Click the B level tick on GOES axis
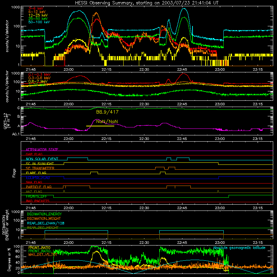 coord(19,116)
